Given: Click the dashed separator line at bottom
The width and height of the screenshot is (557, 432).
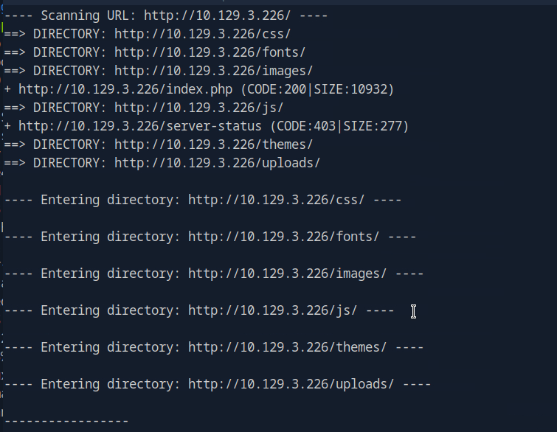Looking at the screenshot, I should click(66, 421).
